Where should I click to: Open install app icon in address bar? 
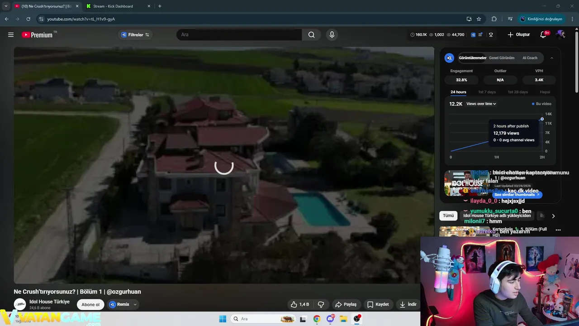(x=469, y=19)
